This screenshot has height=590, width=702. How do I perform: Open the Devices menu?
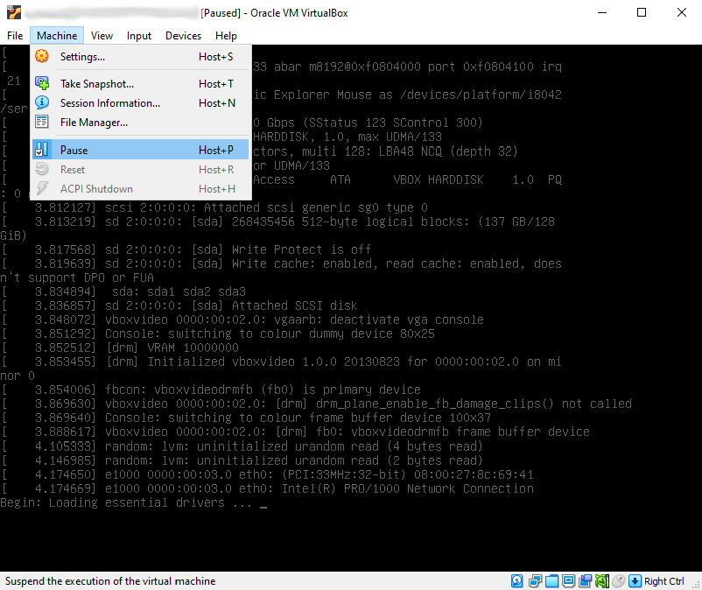pyautogui.click(x=183, y=35)
